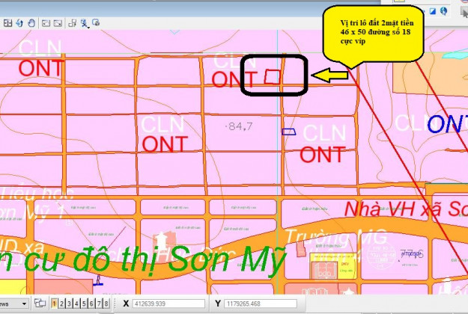Screen dimensions: 468x314
Task: Activate the Pan View hand tool
Action: click(31, 23)
